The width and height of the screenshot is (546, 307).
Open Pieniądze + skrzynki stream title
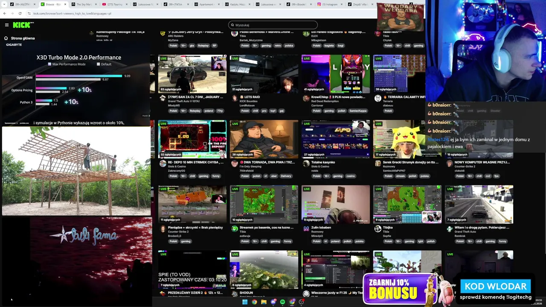195,227
